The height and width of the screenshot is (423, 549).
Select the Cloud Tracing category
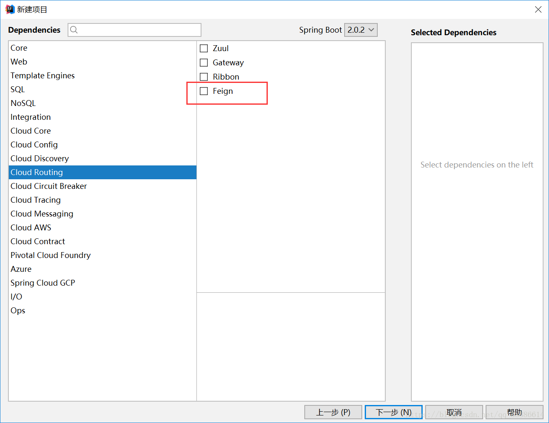coord(102,200)
